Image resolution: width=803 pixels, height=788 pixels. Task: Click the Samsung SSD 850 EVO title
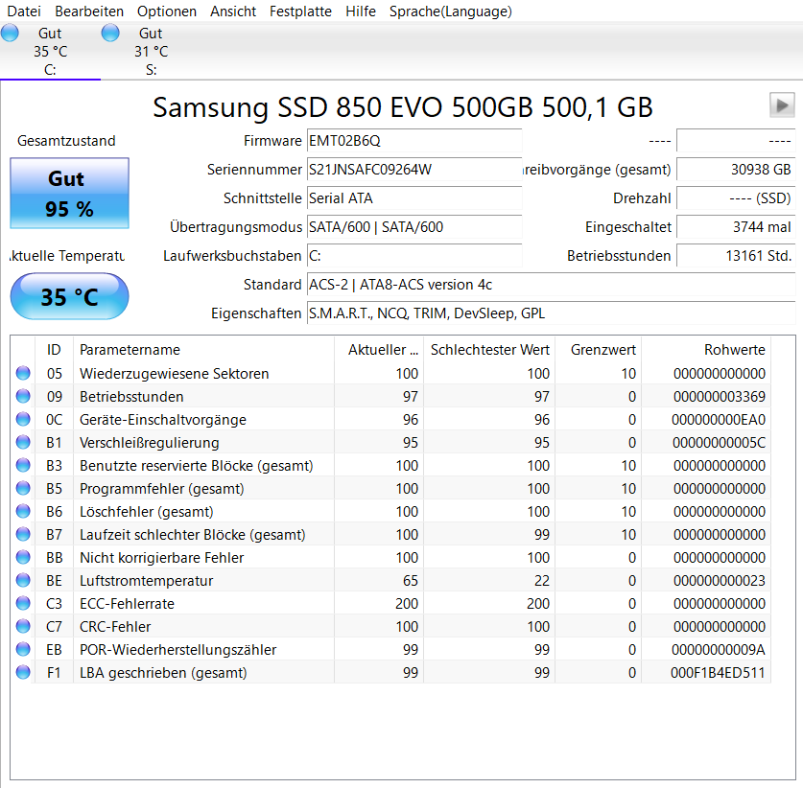[403, 107]
